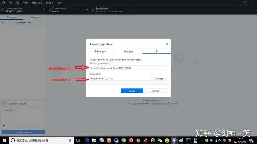This screenshot has width=257, height=144.
Task: Open File Explorer from taskbar
Action: tap(94, 140)
